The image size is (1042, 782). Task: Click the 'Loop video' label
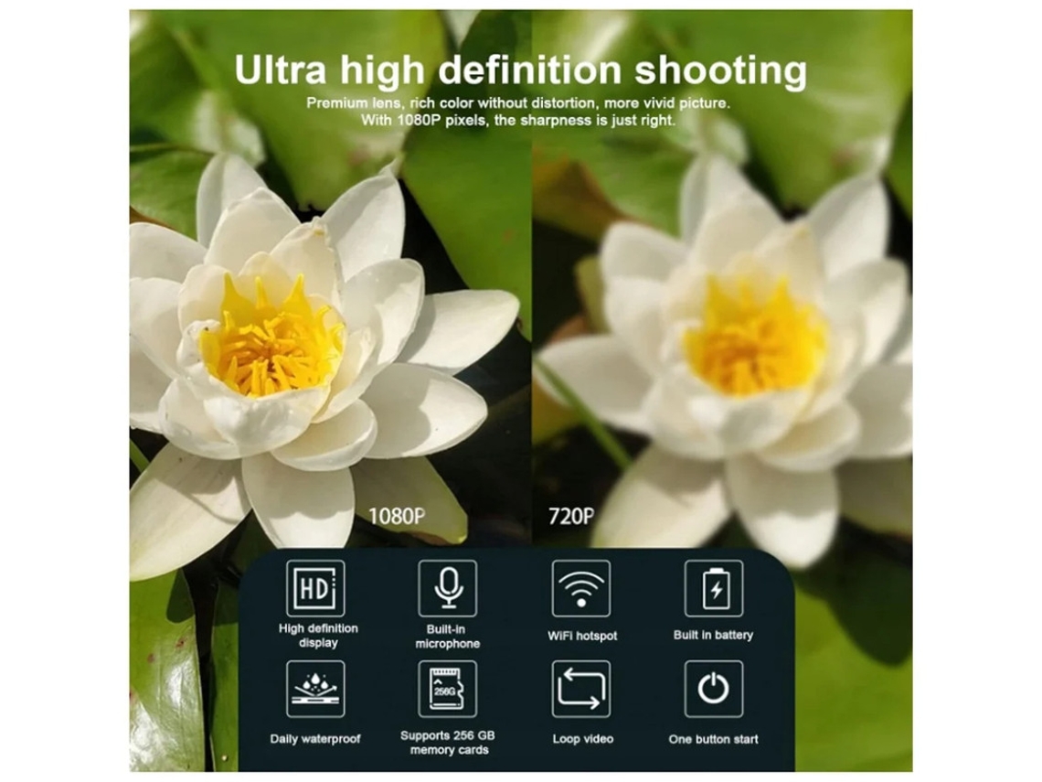[583, 739]
